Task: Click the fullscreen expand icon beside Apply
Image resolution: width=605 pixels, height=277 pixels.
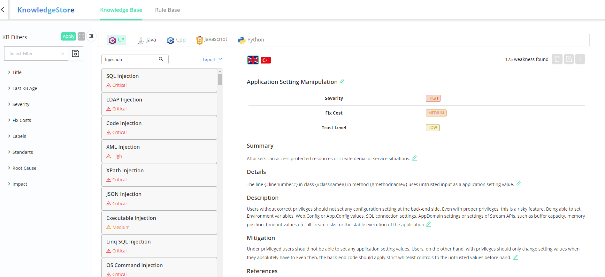Action: [81, 36]
